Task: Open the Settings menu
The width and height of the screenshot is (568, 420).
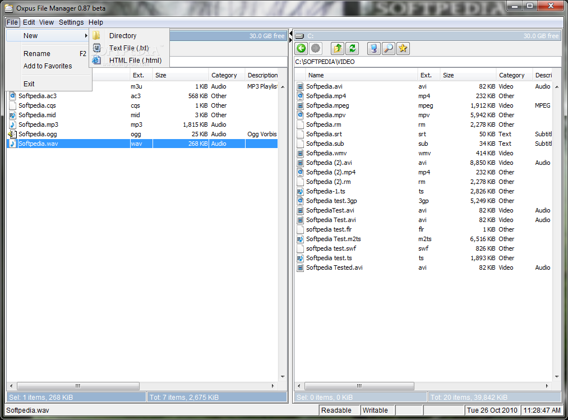Action: pyautogui.click(x=71, y=22)
